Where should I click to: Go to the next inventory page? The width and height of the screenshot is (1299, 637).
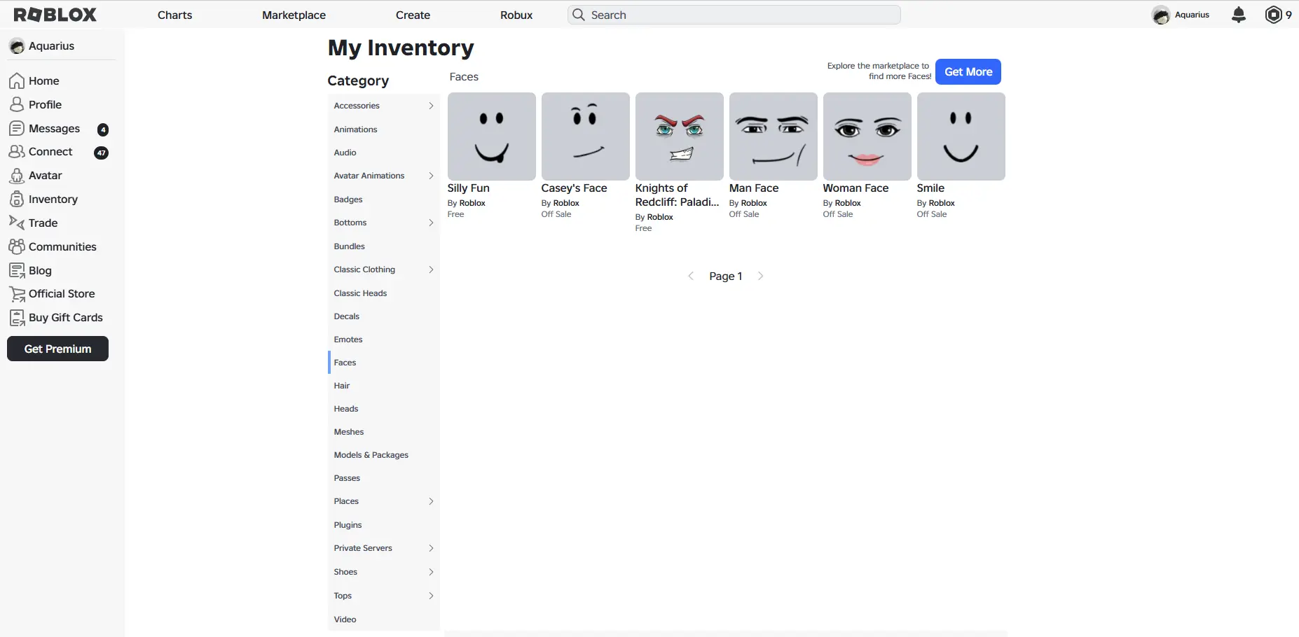pyautogui.click(x=760, y=276)
